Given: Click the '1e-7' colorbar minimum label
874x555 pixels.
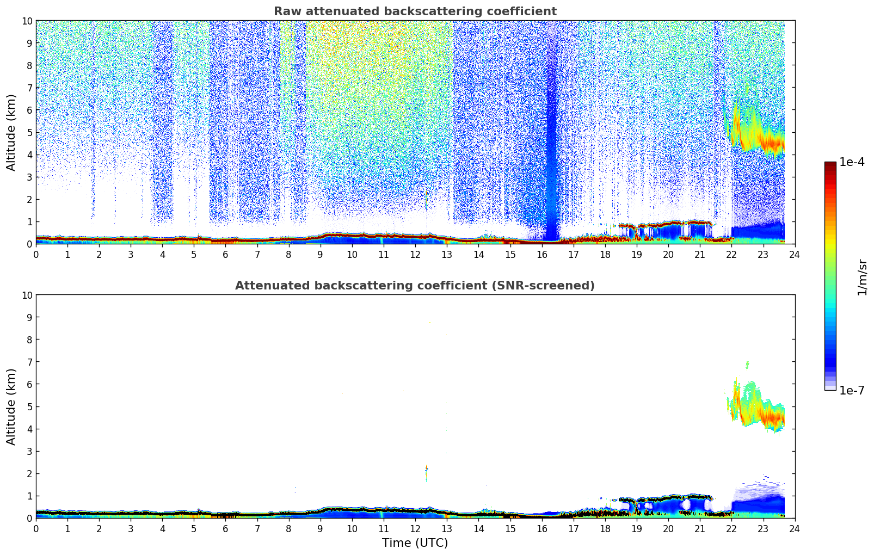Looking at the screenshot, I should (x=852, y=390).
